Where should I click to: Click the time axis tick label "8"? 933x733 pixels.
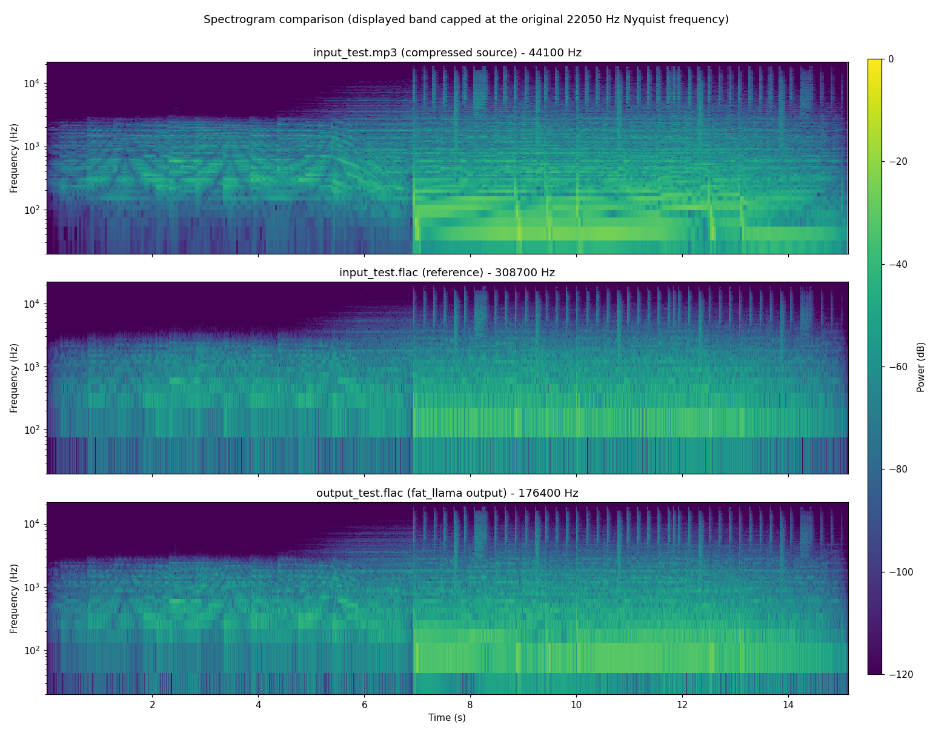pyautogui.click(x=470, y=705)
